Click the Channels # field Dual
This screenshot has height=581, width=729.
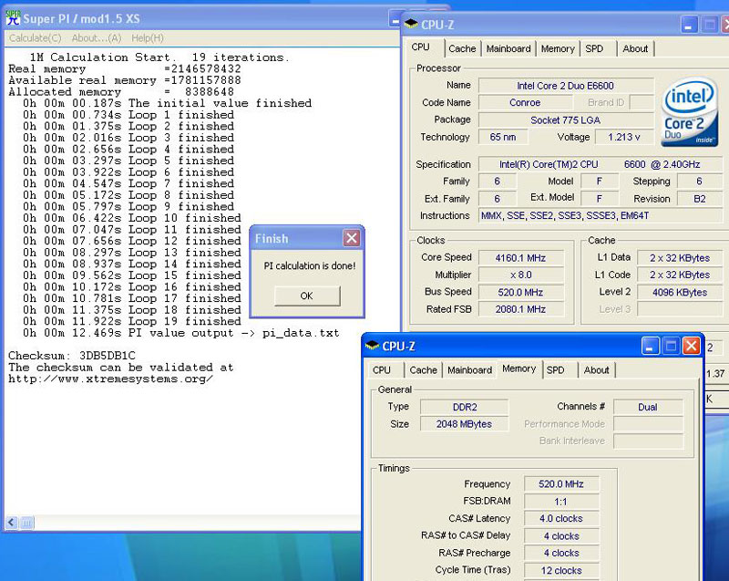pos(648,407)
